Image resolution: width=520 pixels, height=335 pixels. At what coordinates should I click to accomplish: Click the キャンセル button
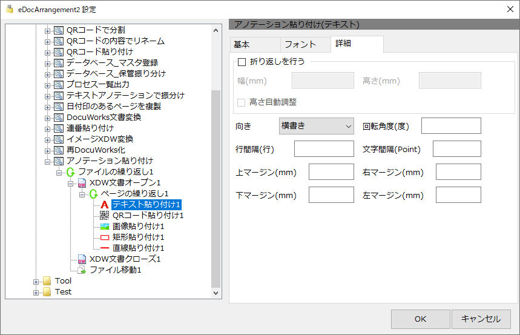(x=481, y=319)
